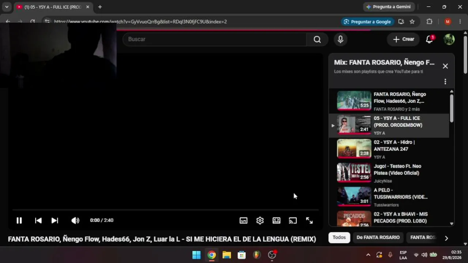Open the ESP LAA language switcher
Image resolution: width=468 pixels, height=263 pixels.
pos(403,255)
